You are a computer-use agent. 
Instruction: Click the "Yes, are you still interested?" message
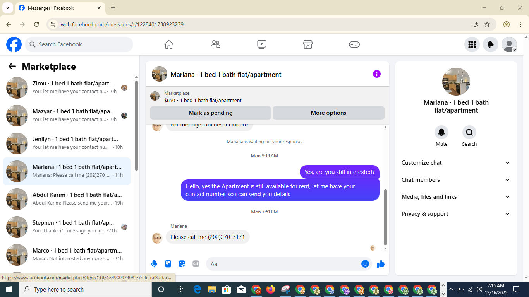point(340,172)
